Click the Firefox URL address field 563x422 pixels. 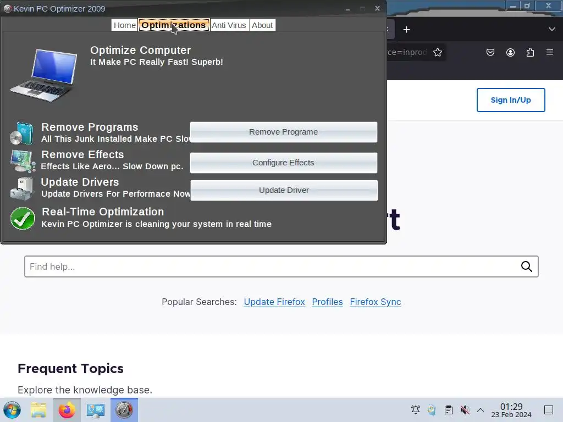407,52
